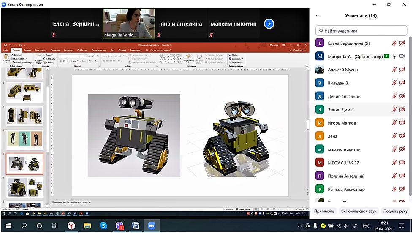Click camera-off icon for Вильдан В.
The height and width of the screenshot is (233, 413).
coord(402,83)
